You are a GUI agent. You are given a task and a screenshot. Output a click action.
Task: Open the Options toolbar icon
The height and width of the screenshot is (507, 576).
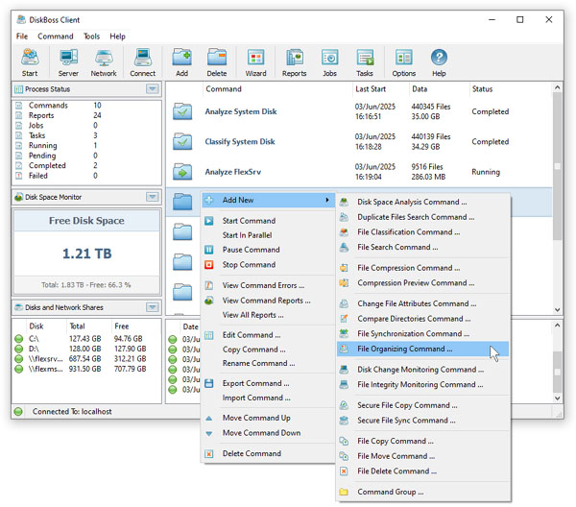click(404, 62)
